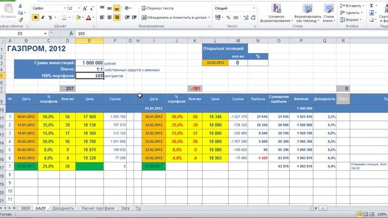The width and height of the screenshot is (388, 218).
Task: Click the formula bar showing 103
Action: coord(232,33)
